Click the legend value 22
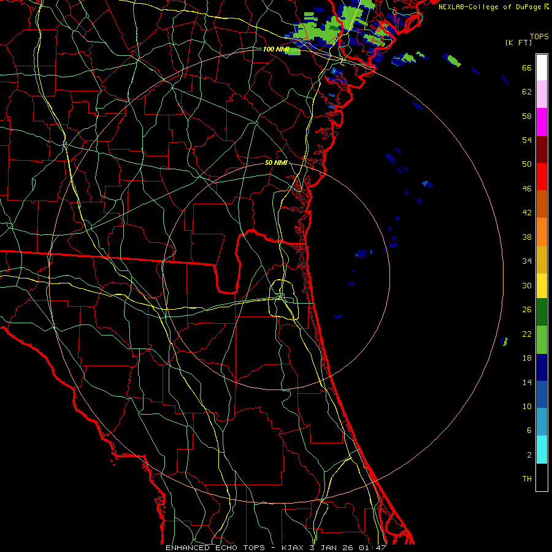The height and width of the screenshot is (552, 552). coord(527,334)
